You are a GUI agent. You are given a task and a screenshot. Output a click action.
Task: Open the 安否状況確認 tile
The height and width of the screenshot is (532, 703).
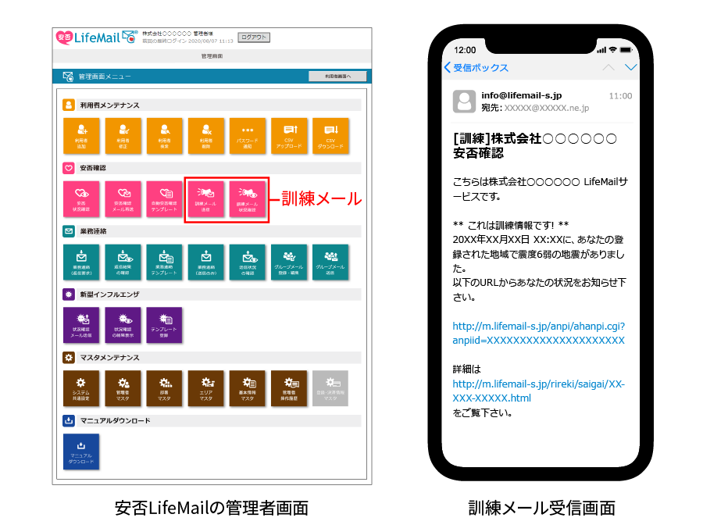coord(81,199)
